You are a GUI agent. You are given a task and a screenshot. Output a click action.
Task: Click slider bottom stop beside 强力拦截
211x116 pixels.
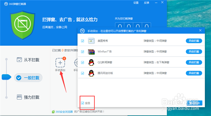[x=6, y=97]
